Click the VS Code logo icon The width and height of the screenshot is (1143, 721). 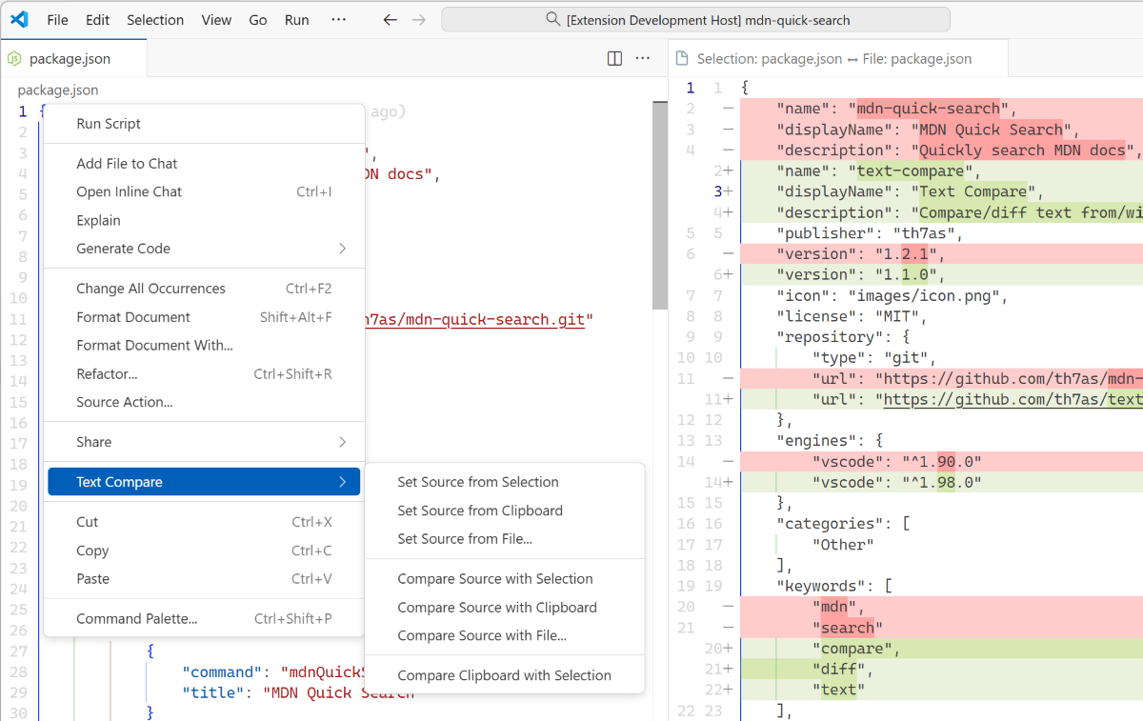point(21,19)
